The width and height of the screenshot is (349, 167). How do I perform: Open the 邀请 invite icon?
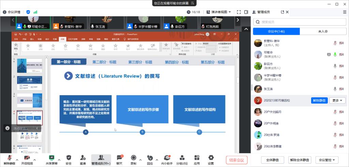(83, 158)
